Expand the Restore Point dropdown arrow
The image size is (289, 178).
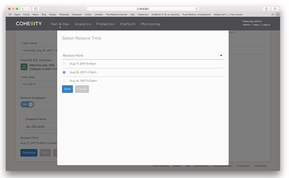pos(221,55)
